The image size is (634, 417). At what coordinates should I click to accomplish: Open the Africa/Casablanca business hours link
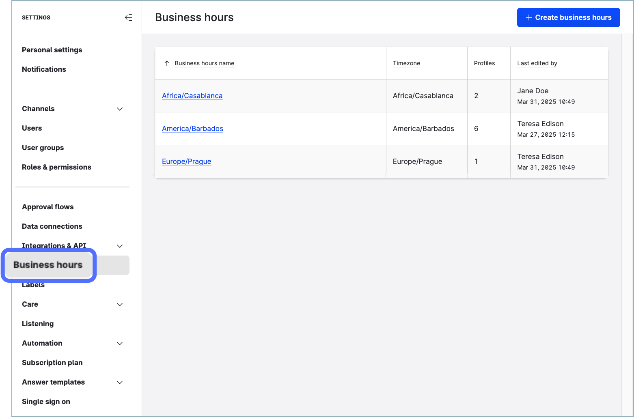click(x=192, y=96)
